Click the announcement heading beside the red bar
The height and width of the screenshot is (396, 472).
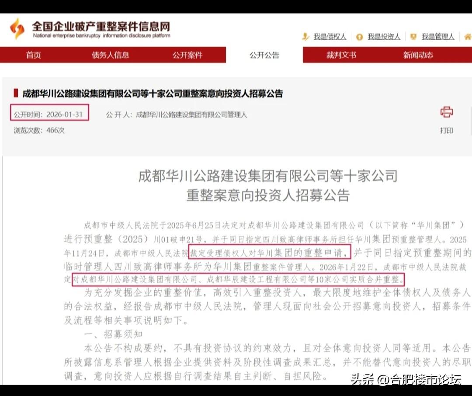pyautogui.click(x=153, y=94)
